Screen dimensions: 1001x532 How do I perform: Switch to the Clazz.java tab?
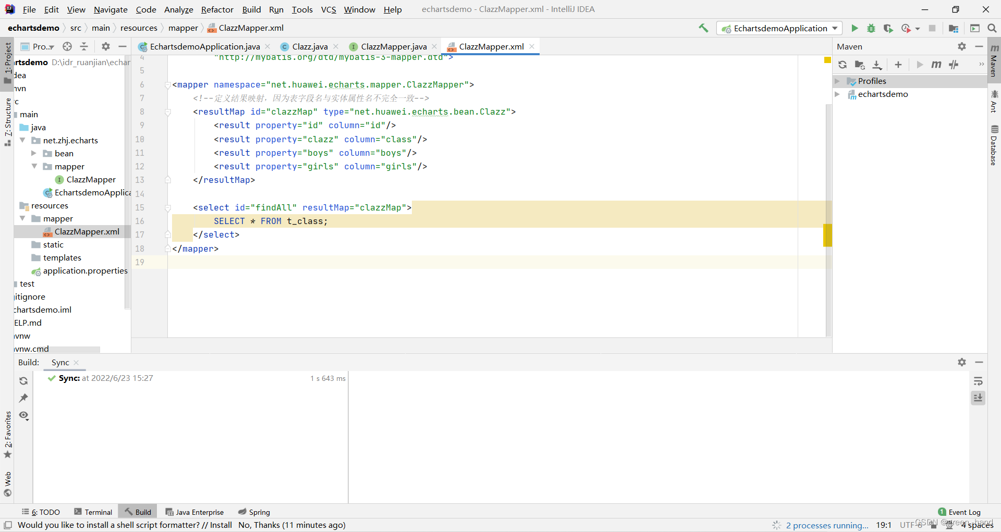(x=310, y=46)
